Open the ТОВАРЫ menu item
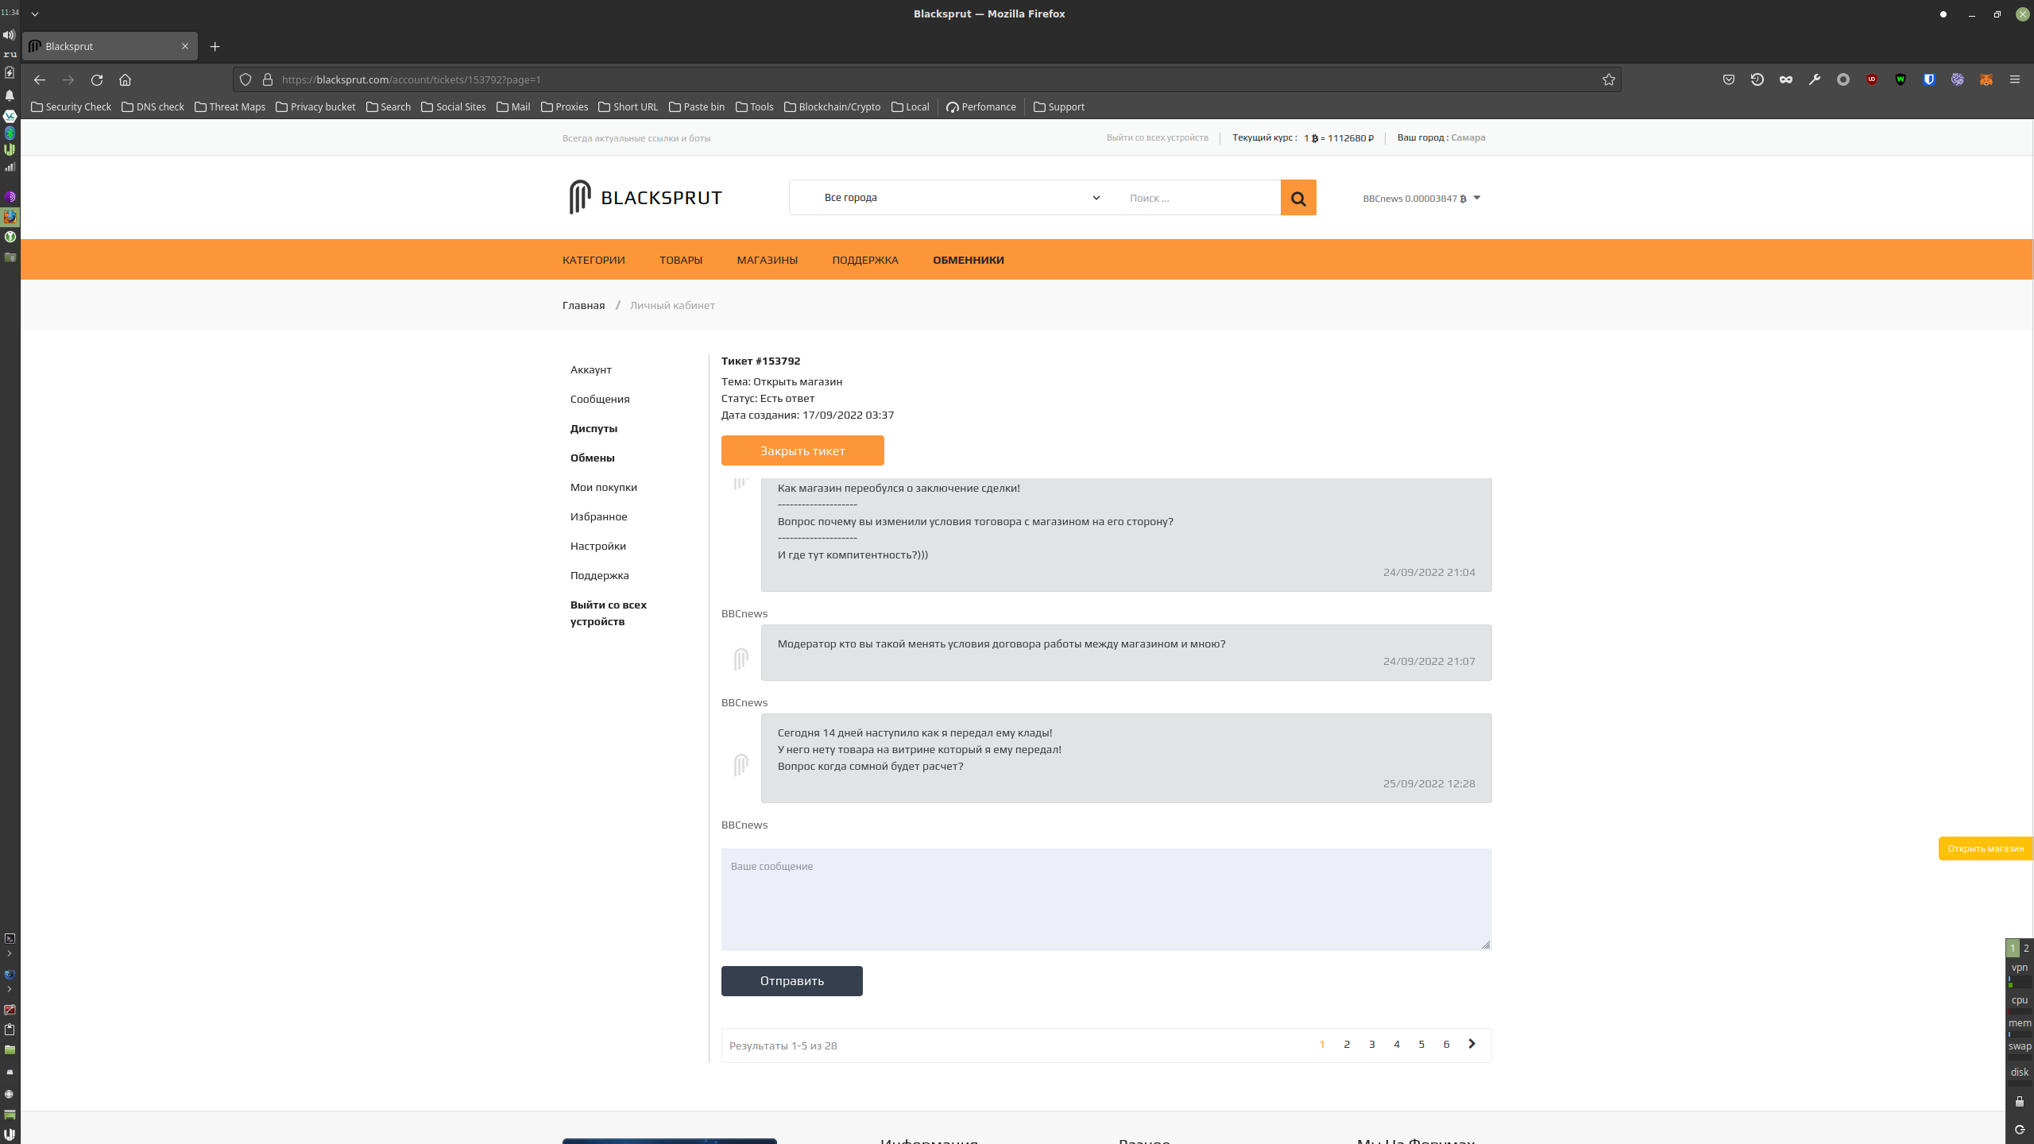Image resolution: width=2034 pixels, height=1144 pixels. [681, 260]
